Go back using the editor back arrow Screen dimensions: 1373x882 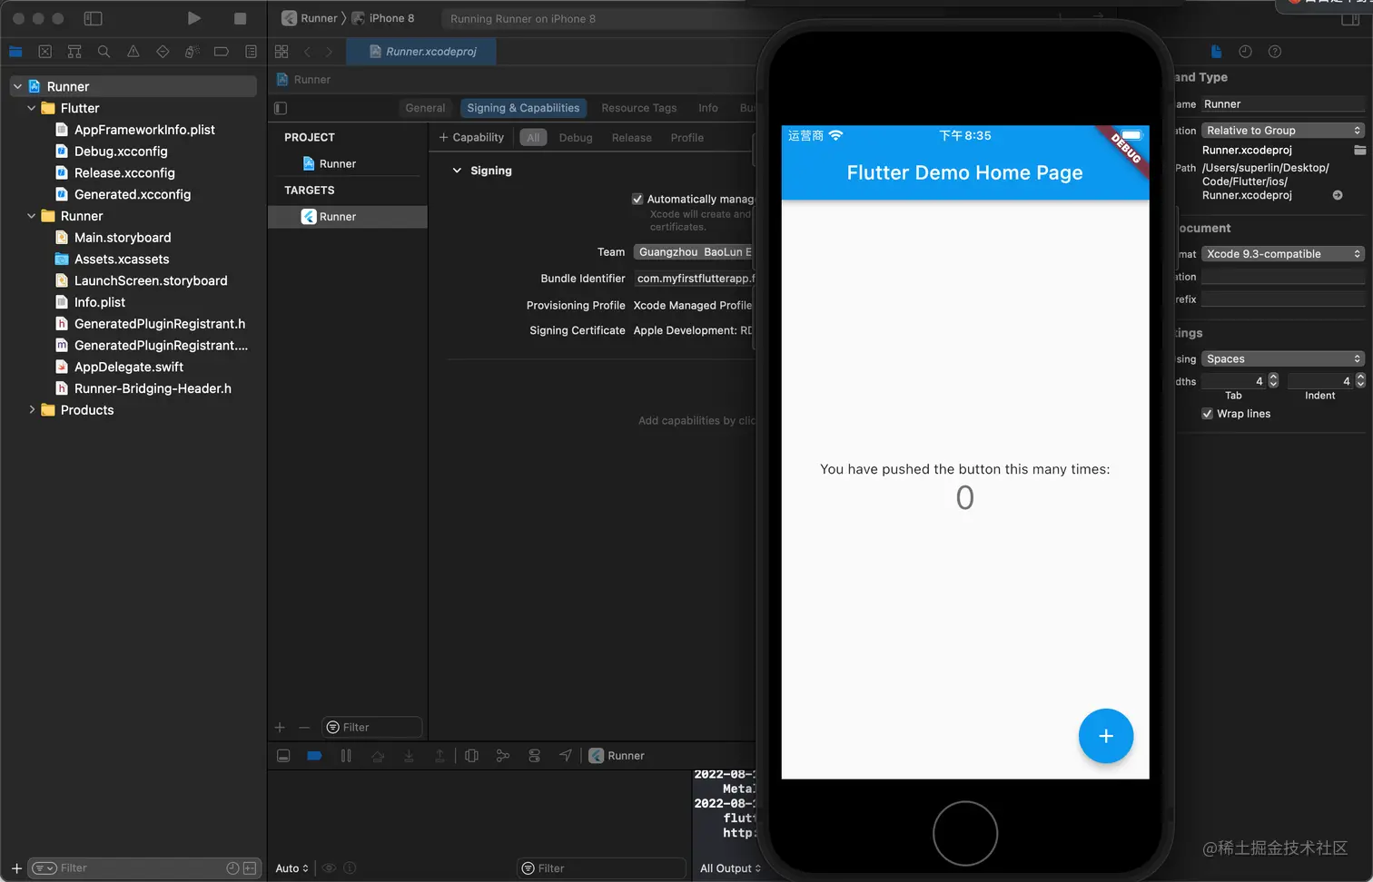coord(307,52)
